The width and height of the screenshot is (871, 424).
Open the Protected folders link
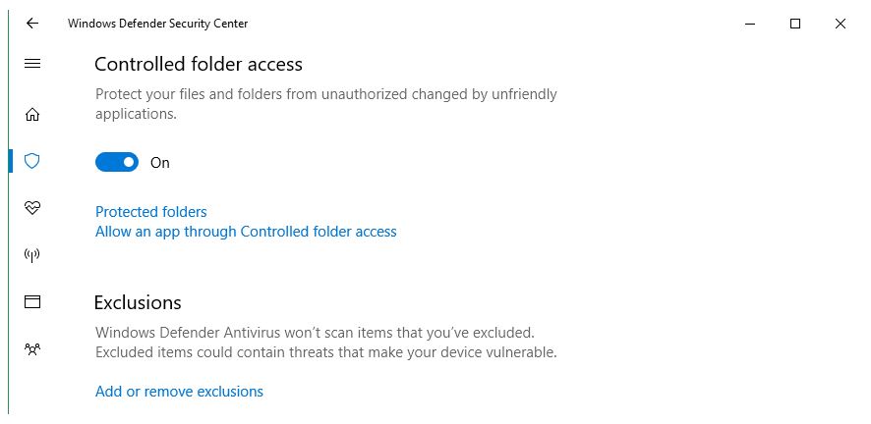(150, 212)
